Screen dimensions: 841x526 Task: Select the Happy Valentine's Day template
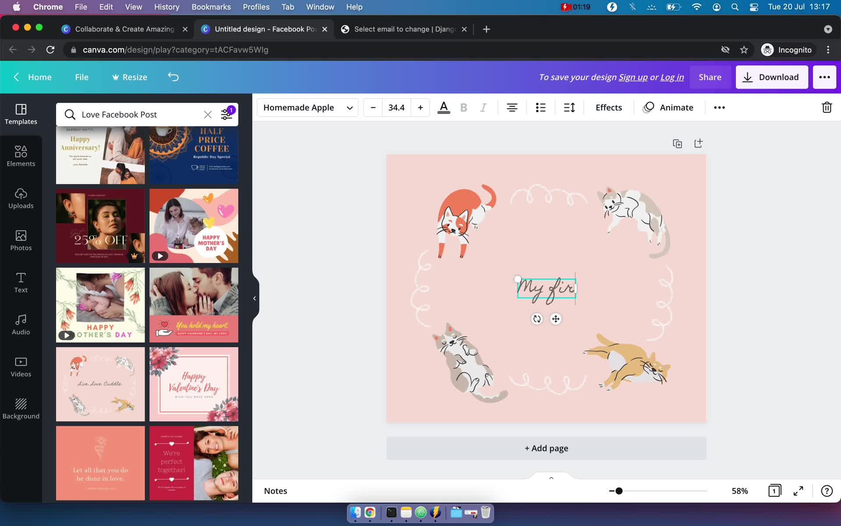[194, 384]
